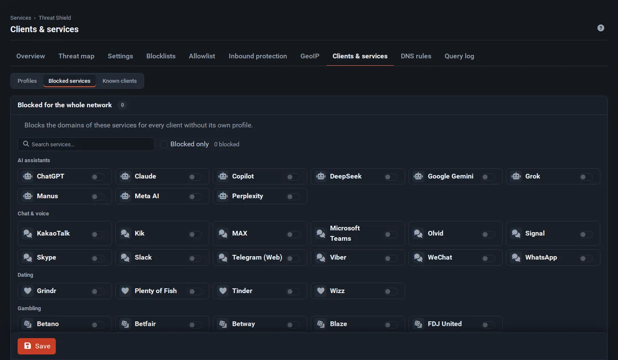Click the robot icon beside ChatGPT
Viewport: 618px width, 360px height.
point(28,176)
